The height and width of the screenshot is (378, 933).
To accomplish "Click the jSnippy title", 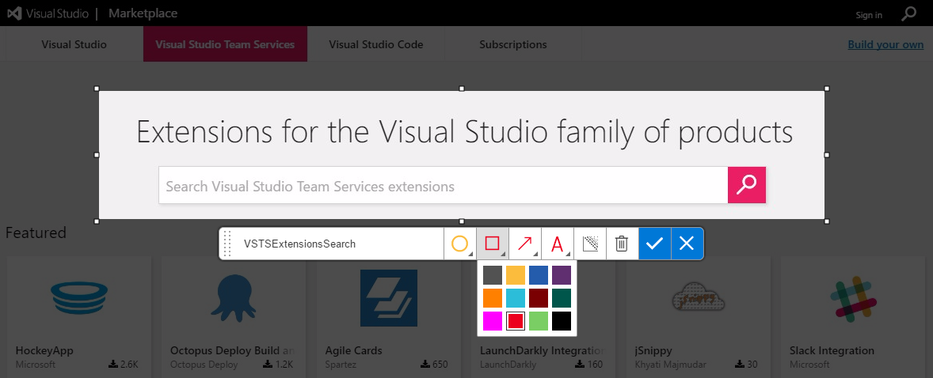I will click(653, 350).
